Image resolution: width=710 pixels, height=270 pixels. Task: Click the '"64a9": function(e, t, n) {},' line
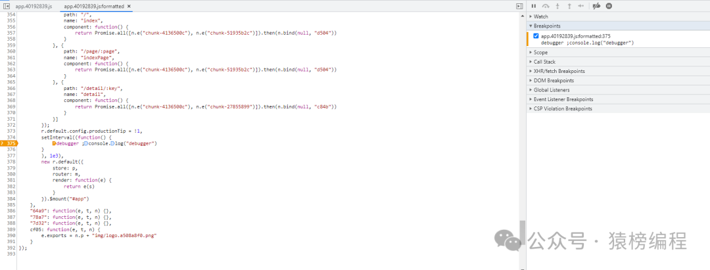point(70,211)
